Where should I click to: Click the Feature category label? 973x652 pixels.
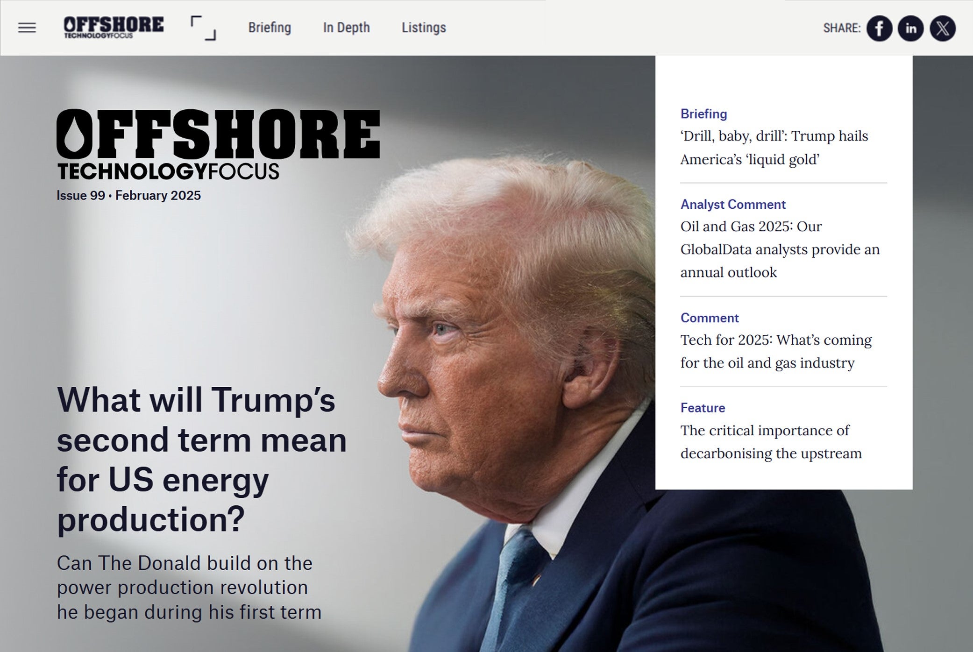(x=703, y=408)
